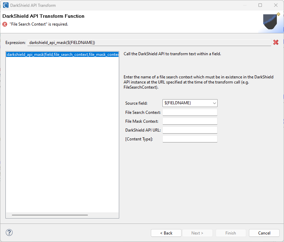
Task: Click "Call the DarkShield API" description text
Action: tap(172, 54)
